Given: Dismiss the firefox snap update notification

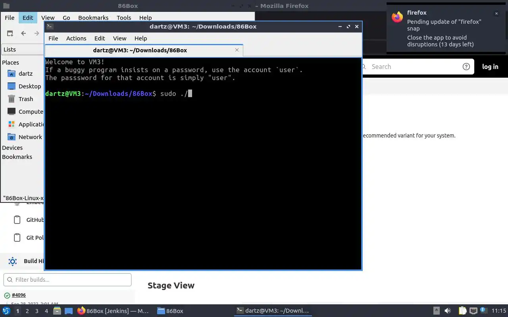Looking at the screenshot, I should point(496,13).
